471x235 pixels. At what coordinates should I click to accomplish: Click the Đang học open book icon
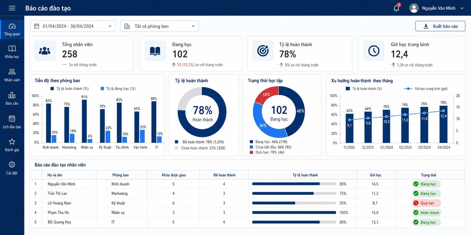pos(155,51)
